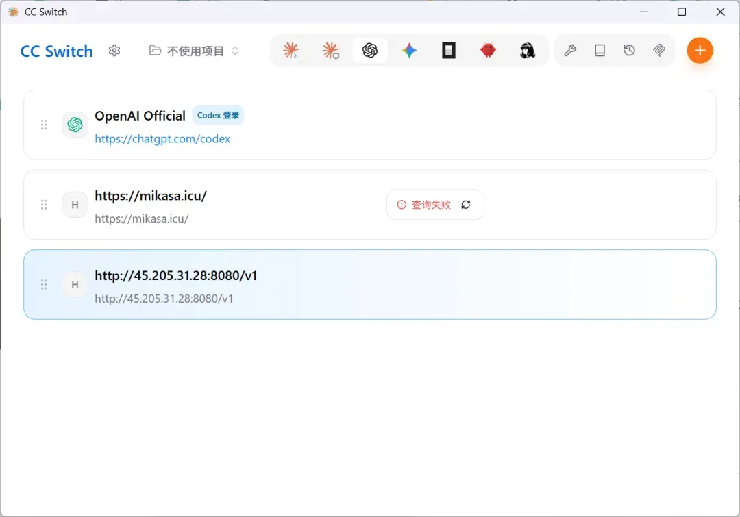740x517 pixels.
Task: Grab the drag handle on OpenAI Official
Action: tap(44, 125)
